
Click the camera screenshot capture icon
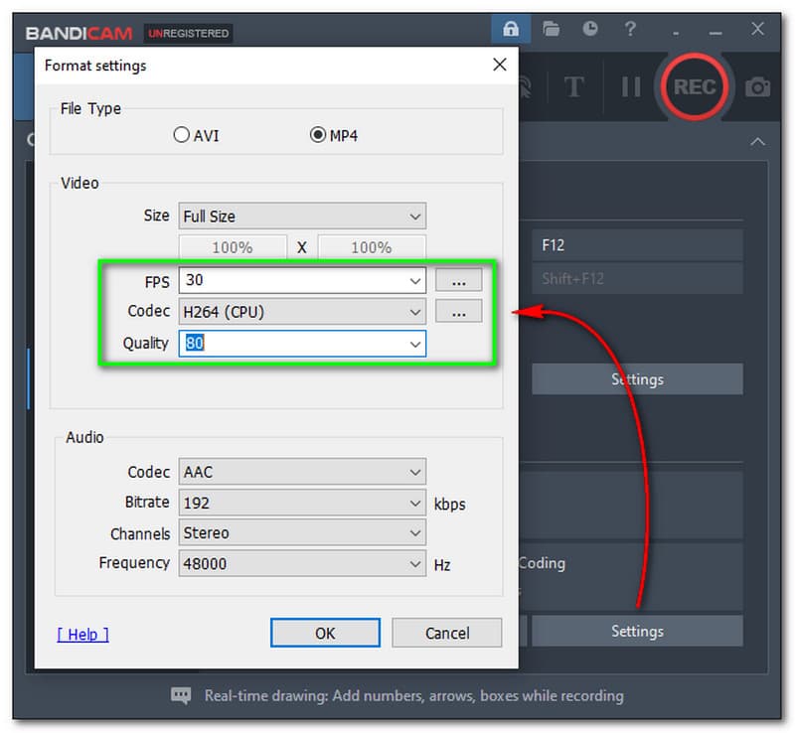[x=757, y=87]
